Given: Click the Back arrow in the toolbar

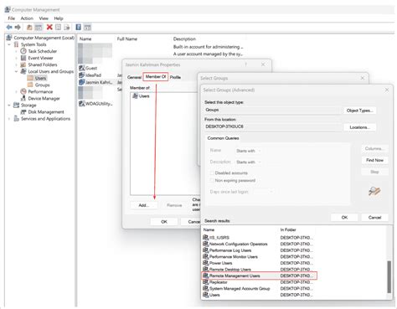Looking at the screenshot, I should click(x=9, y=27).
